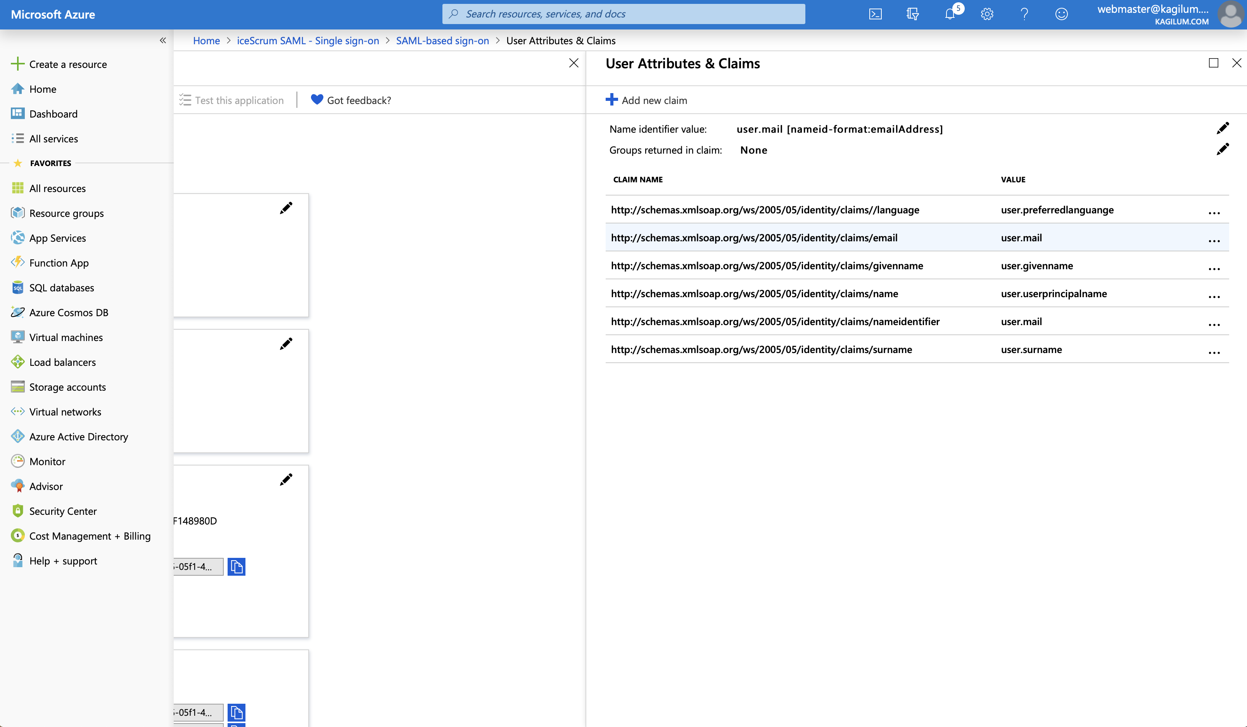Image resolution: width=1247 pixels, height=727 pixels.
Task: Open the ellipsis menu for the nameidentifier claim
Action: pyautogui.click(x=1214, y=324)
